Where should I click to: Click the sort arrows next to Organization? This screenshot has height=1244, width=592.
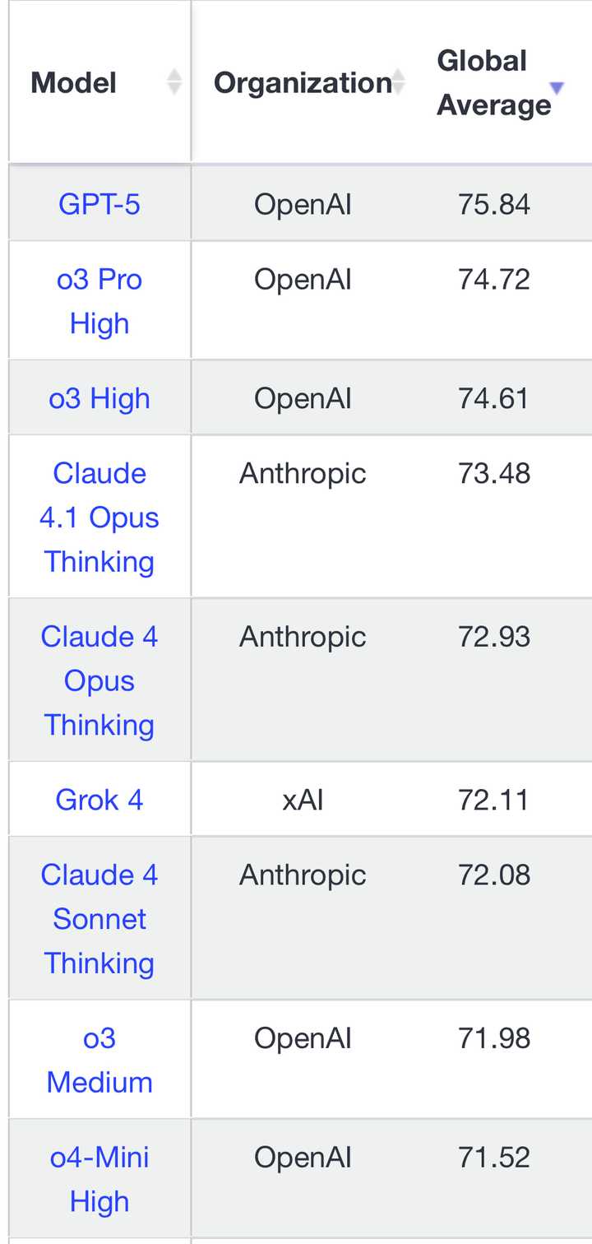tap(399, 82)
